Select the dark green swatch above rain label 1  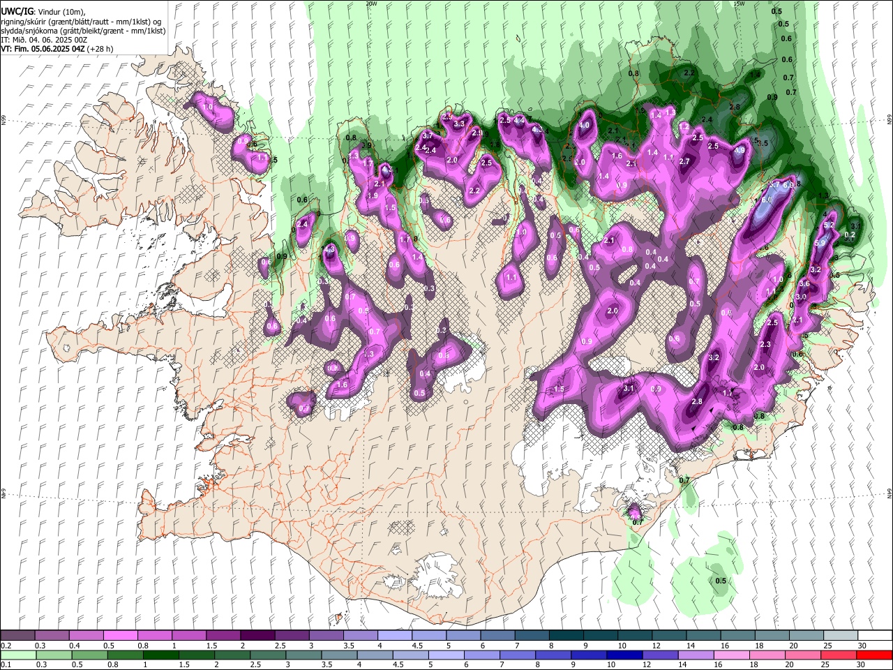pos(160,655)
